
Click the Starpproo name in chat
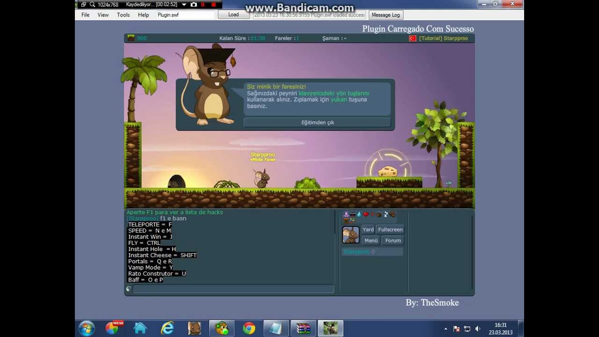(x=143, y=219)
